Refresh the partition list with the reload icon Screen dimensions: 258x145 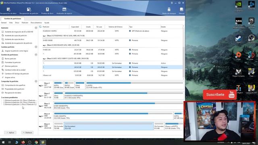coord(40,27)
